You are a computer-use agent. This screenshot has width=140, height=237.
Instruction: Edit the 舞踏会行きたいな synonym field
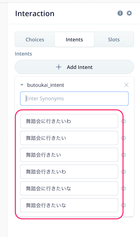tap(69, 205)
